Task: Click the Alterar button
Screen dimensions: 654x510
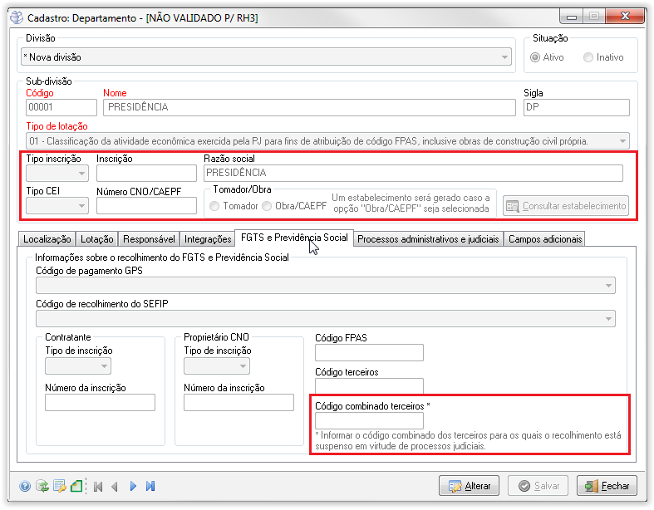Action: point(469,486)
